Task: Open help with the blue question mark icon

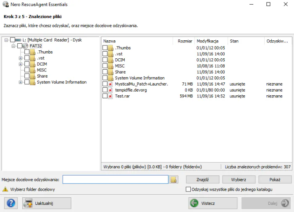Action: (x=11, y=203)
